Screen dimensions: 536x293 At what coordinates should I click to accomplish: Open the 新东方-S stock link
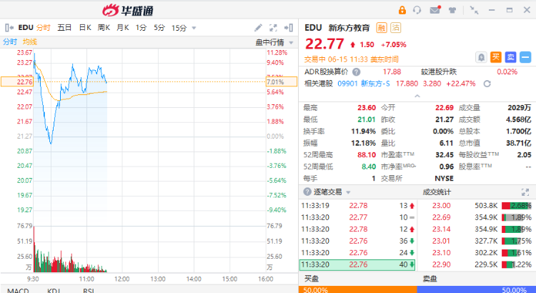click(375, 84)
